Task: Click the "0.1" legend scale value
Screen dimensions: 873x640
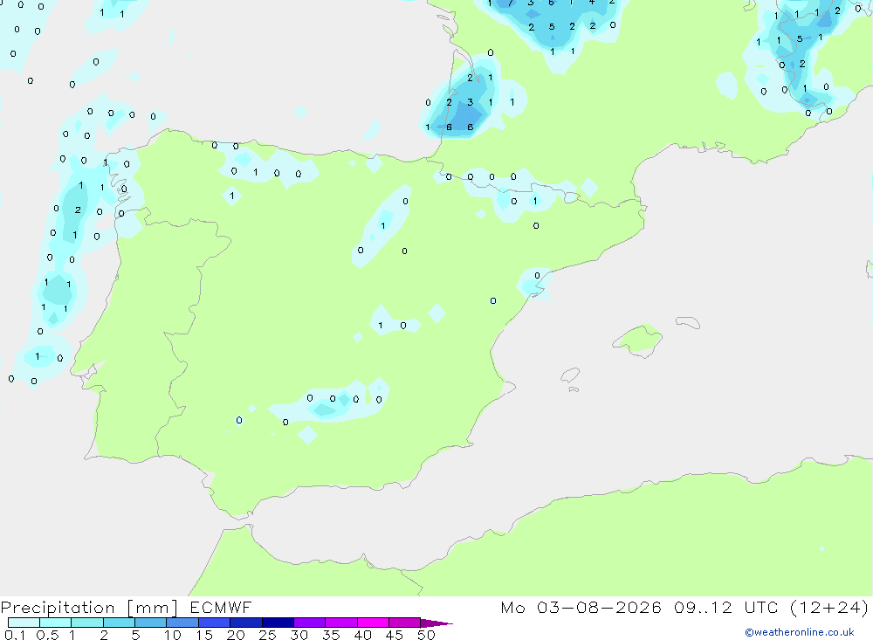Action: [x=16, y=635]
